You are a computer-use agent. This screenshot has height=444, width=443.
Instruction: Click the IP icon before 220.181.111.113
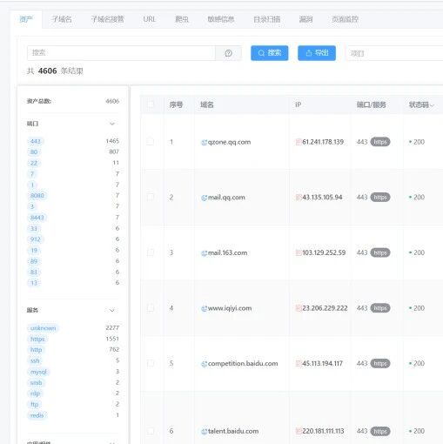tap(299, 431)
